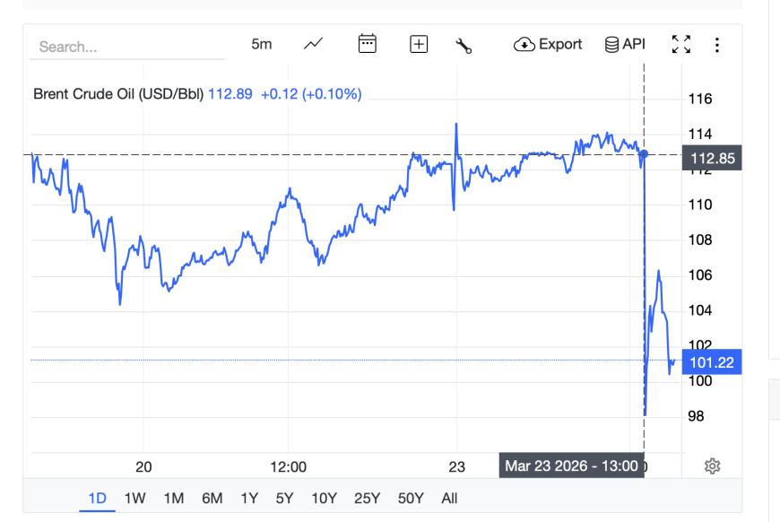Open the 5m interval dropdown
This screenshot has height=522, width=780.
[261, 44]
